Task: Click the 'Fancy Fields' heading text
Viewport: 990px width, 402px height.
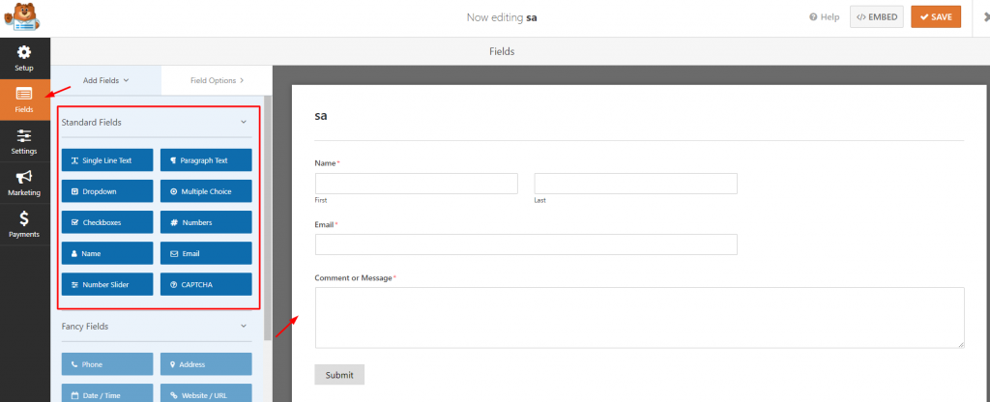Action: 85,327
